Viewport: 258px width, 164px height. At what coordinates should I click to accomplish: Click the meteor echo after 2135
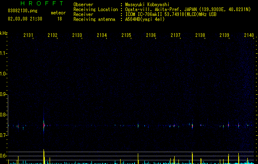tap(138, 125)
